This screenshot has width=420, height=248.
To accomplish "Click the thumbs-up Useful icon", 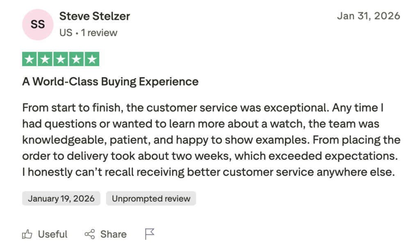I will point(27,234).
